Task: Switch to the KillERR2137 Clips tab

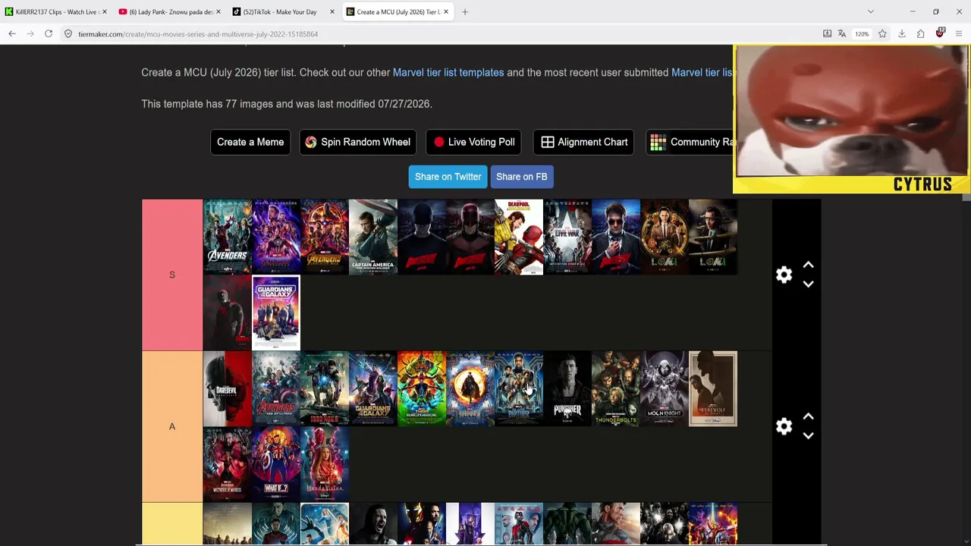Action: (56, 12)
